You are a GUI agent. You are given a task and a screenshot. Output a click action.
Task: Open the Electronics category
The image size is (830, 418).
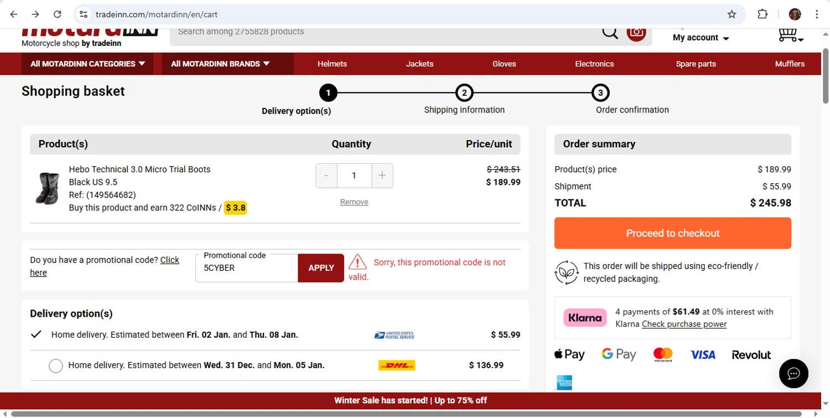(594, 64)
